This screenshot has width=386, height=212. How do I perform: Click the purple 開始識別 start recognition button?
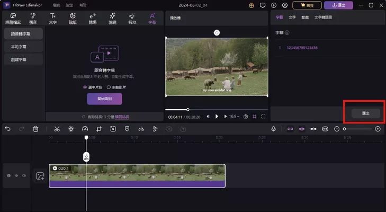point(104,99)
